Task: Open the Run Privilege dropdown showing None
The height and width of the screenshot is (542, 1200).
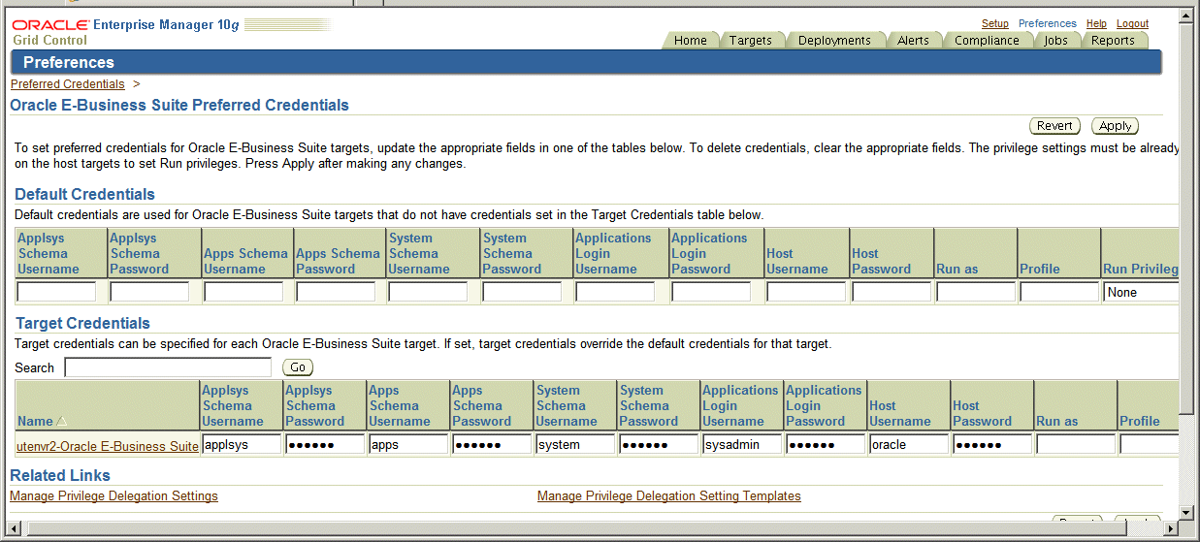Action: click(1141, 292)
